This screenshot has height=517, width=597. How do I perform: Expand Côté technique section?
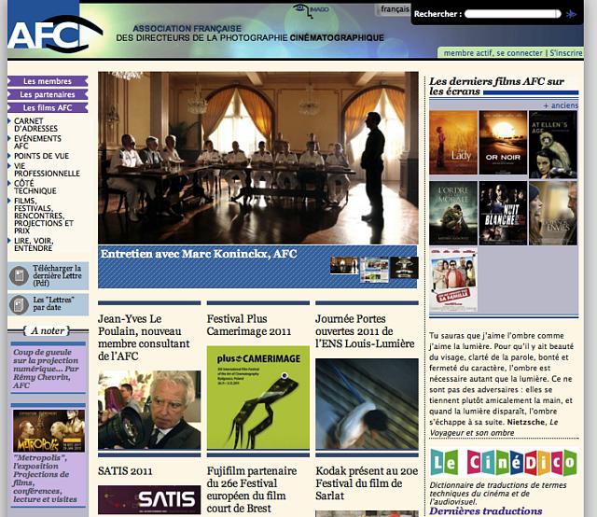[x=35, y=187]
